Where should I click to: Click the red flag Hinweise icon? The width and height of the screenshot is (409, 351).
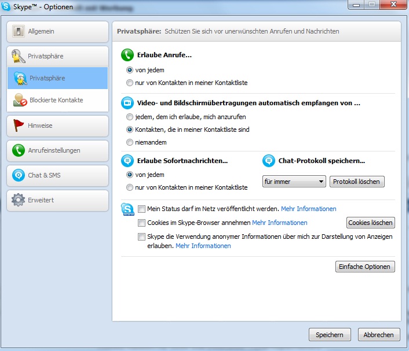tap(19, 125)
